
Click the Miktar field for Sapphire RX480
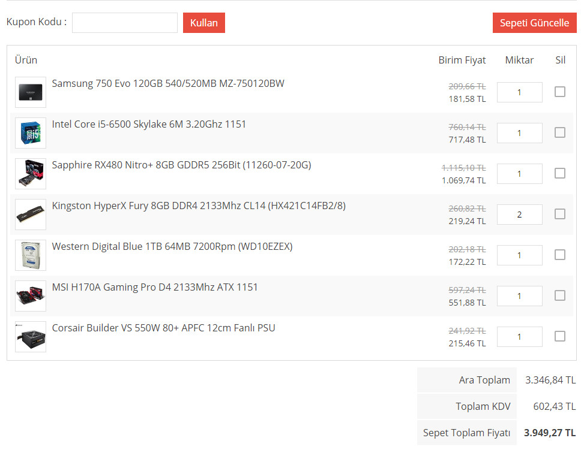pos(520,173)
